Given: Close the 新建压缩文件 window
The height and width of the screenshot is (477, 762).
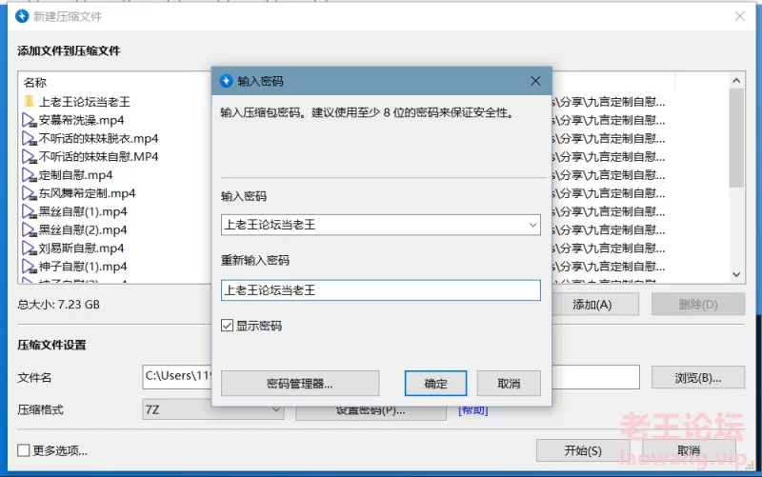Looking at the screenshot, I should [740, 16].
